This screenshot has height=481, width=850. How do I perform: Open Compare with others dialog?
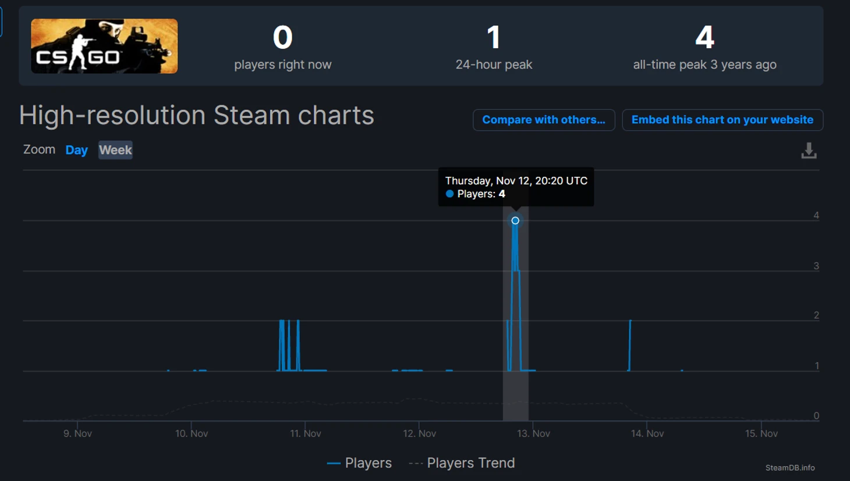tap(544, 120)
